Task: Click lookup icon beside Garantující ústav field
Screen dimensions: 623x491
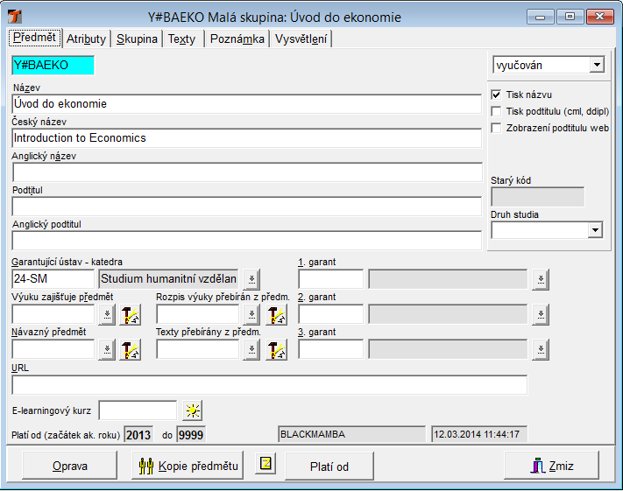Action: 252,279
